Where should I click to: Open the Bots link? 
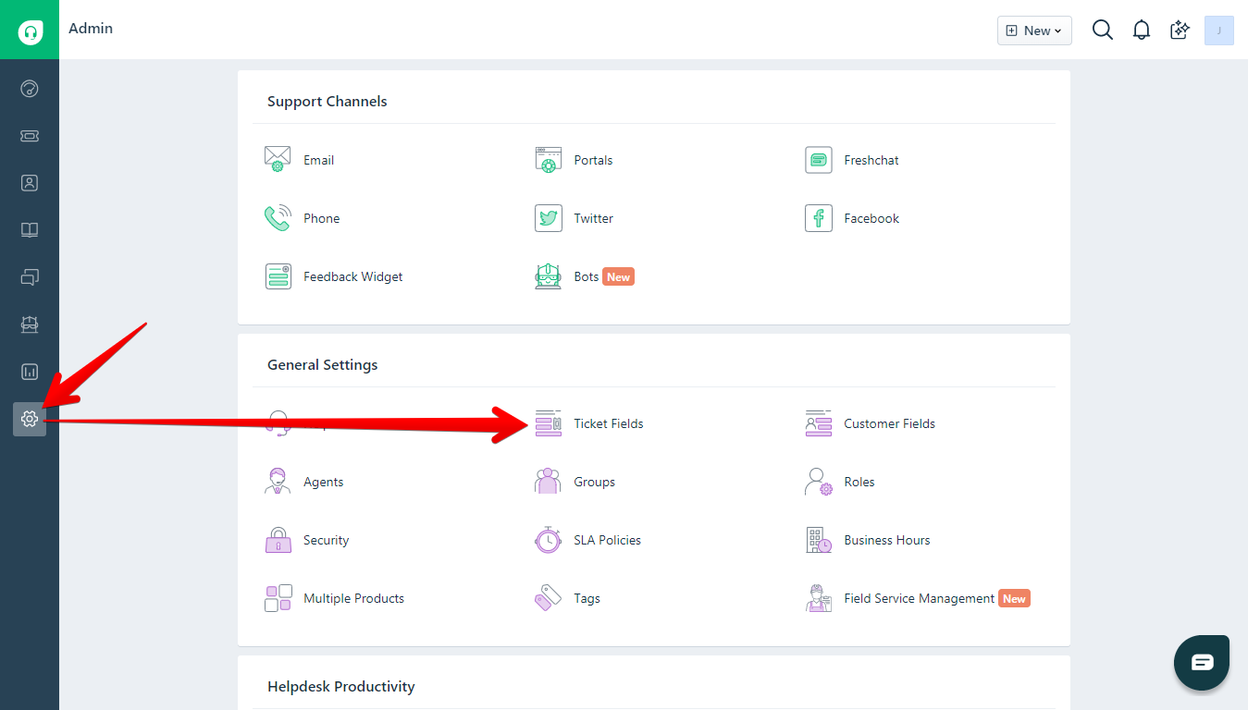tap(586, 276)
